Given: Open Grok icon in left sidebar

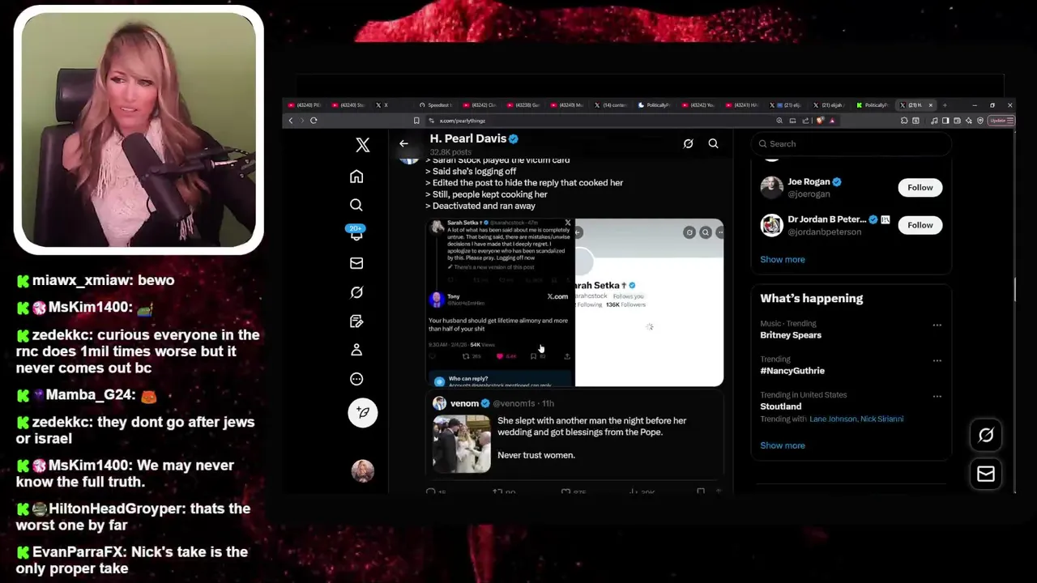Looking at the screenshot, I should pos(356,292).
